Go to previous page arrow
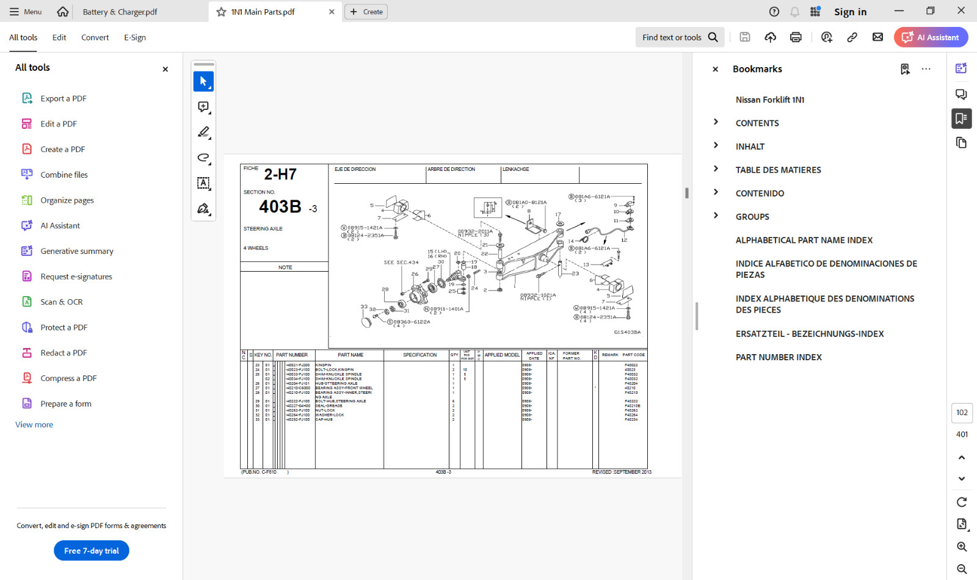This screenshot has height=580, width=977. coord(962,457)
